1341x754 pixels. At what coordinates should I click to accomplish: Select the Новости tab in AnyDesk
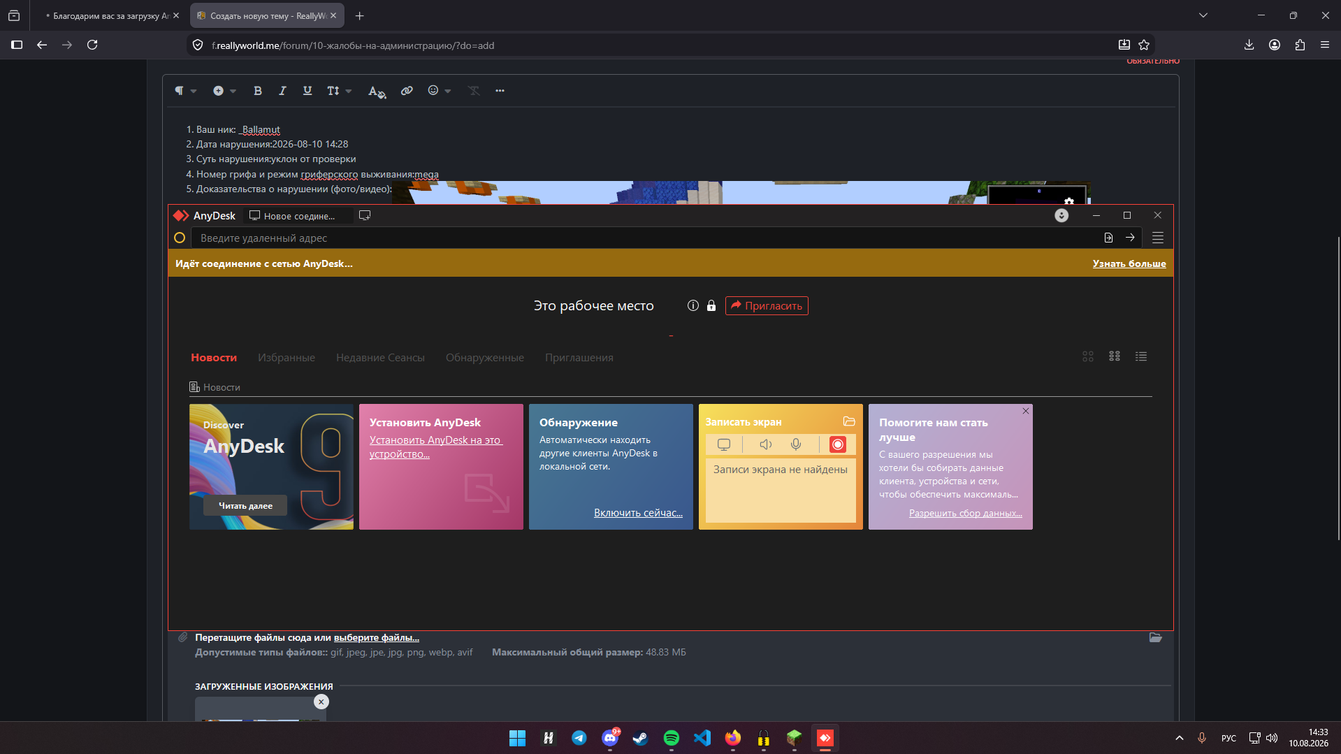(x=214, y=358)
